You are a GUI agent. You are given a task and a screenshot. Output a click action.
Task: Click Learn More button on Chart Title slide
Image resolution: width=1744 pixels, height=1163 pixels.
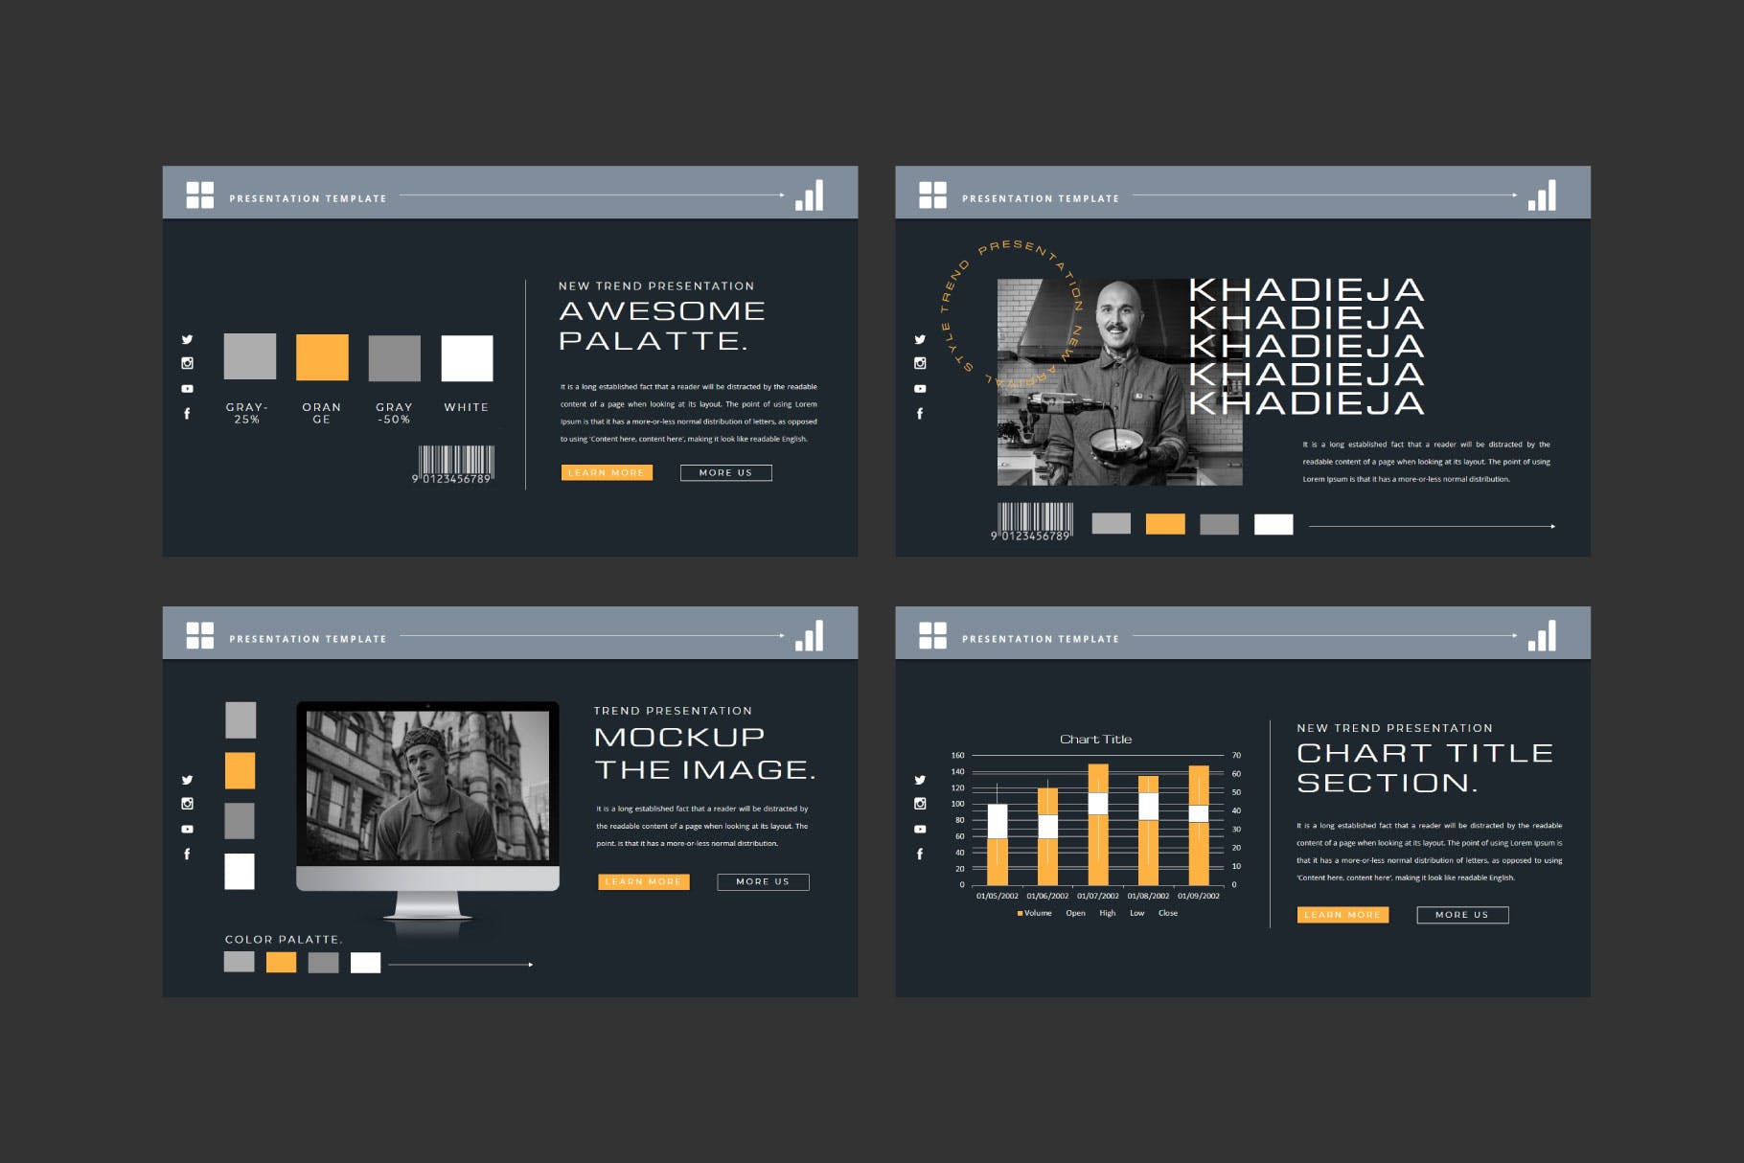tap(1342, 915)
